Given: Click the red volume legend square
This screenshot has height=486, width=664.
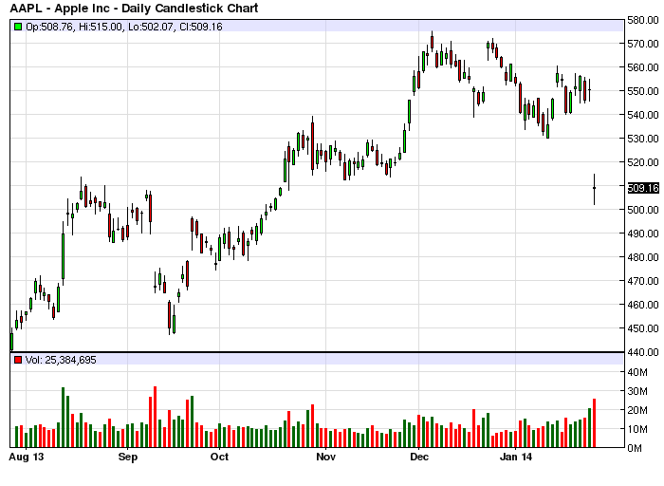Looking at the screenshot, I should point(18,360).
